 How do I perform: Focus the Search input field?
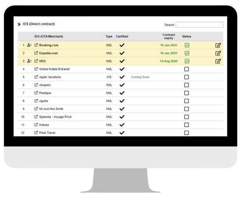click(x=199, y=25)
